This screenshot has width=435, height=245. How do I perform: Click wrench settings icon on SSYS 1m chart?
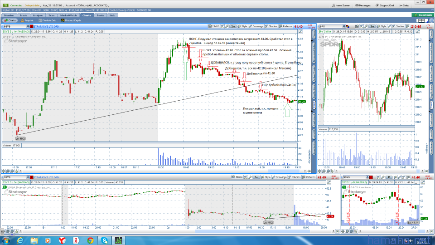(227, 26)
